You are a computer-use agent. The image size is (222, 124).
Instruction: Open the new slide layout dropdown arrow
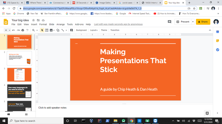click(x=10, y=30)
